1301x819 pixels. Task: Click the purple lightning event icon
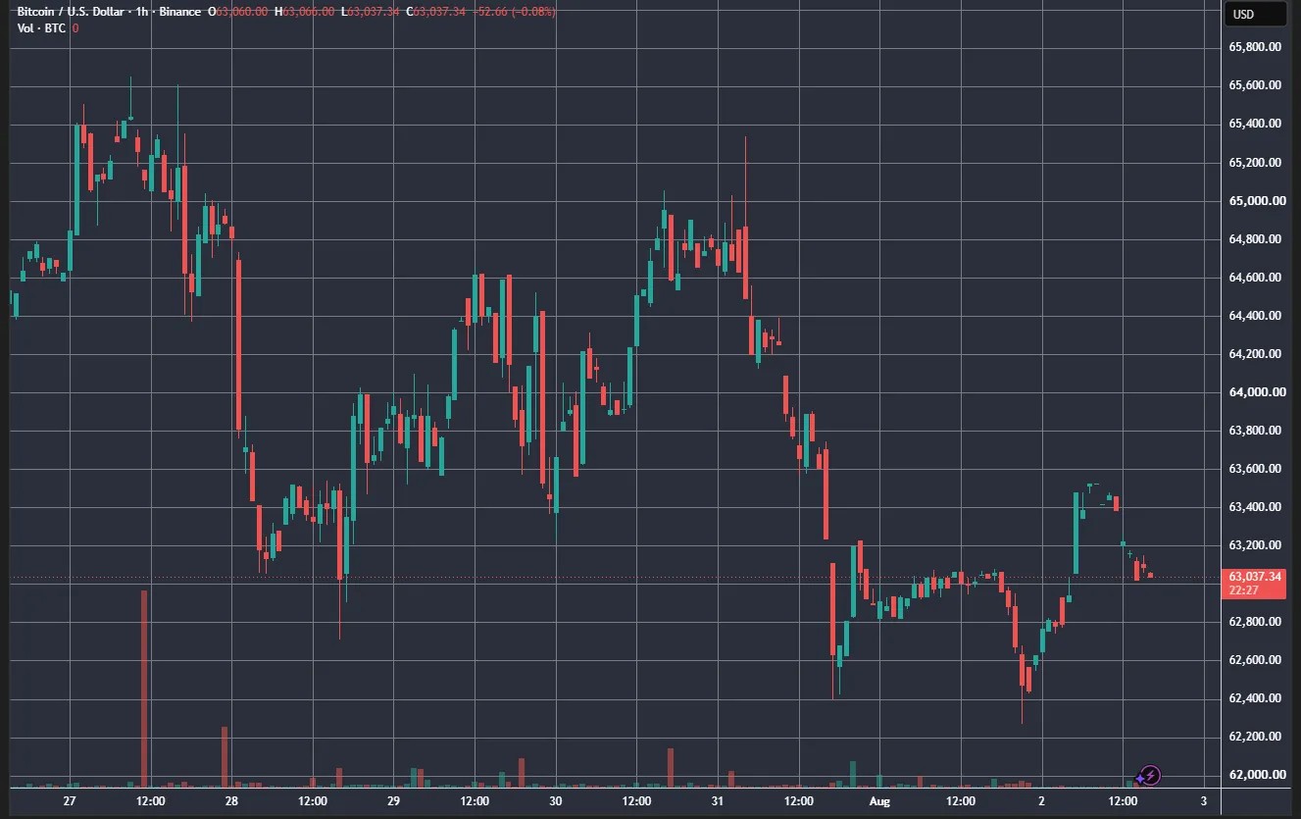tap(1151, 775)
